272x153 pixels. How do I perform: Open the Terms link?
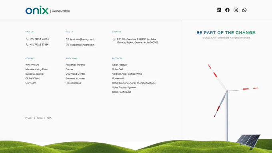coord(40,118)
